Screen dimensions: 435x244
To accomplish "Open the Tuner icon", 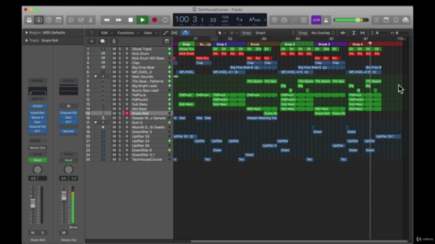I will point(284,20).
